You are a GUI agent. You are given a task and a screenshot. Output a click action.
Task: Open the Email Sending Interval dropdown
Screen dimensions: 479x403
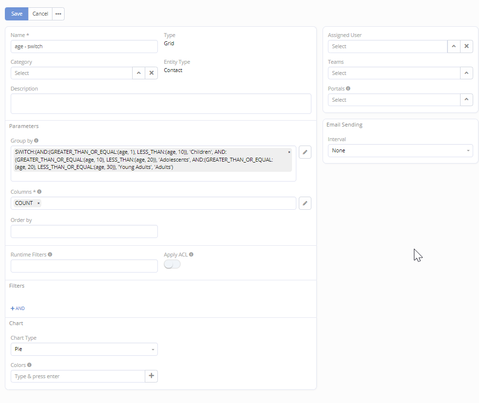[x=400, y=151]
